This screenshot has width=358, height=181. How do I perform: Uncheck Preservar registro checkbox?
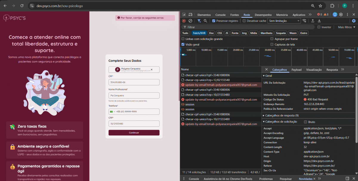pyautogui.click(x=214, y=21)
